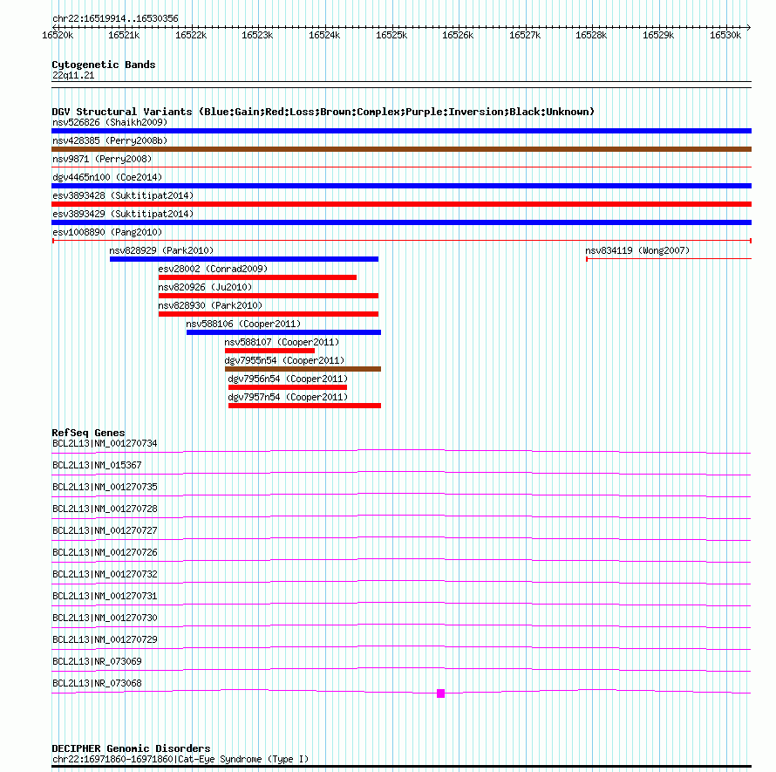Screen dimensions: 776x772
Task: Select the esv1008890 (Pang2010) variant label
Action: (x=107, y=232)
